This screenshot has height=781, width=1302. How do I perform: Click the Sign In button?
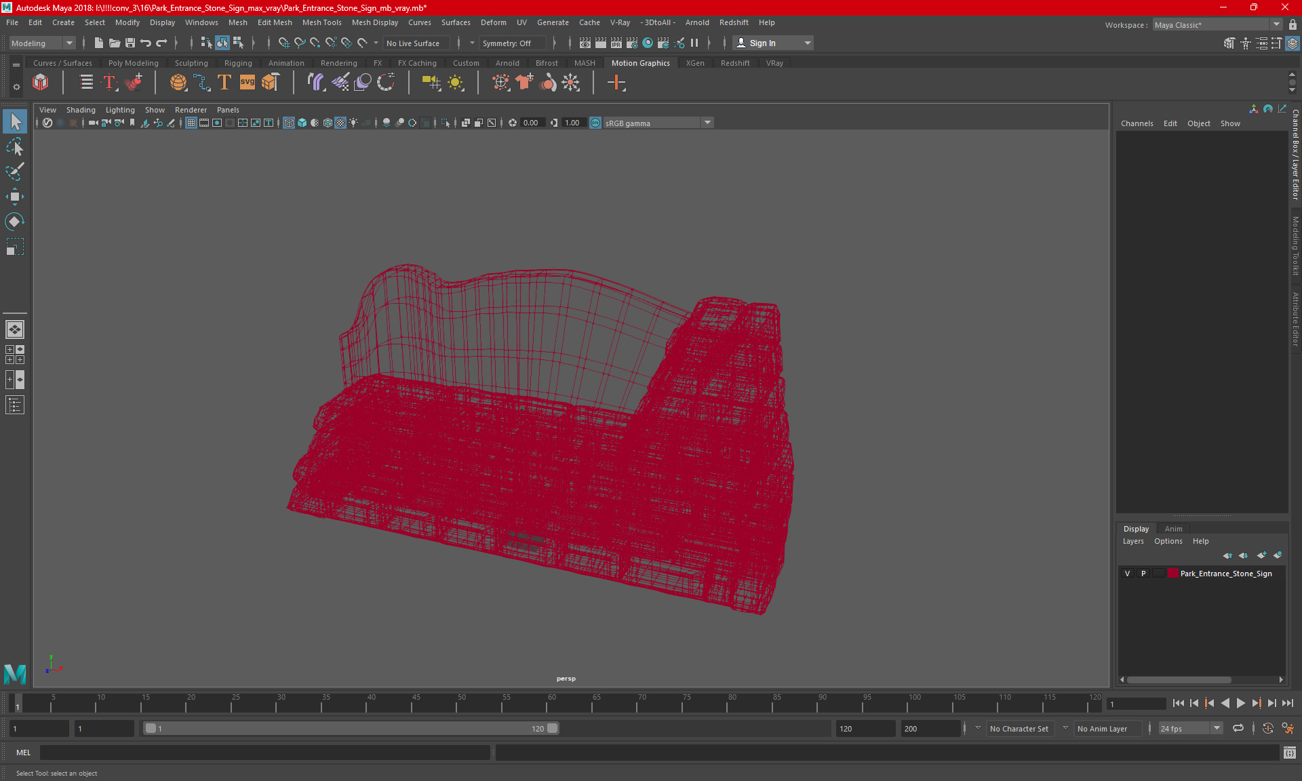[x=773, y=43]
